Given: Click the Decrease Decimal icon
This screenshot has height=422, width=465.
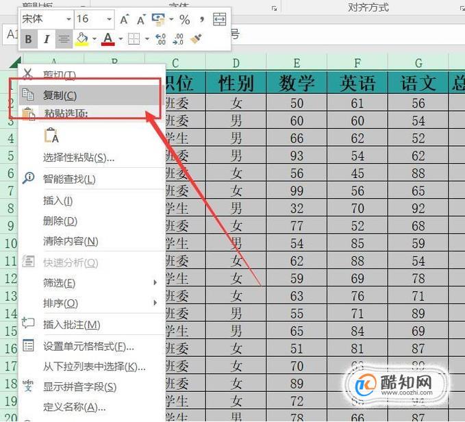Looking at the screenshot, I should tap(178, 39).
